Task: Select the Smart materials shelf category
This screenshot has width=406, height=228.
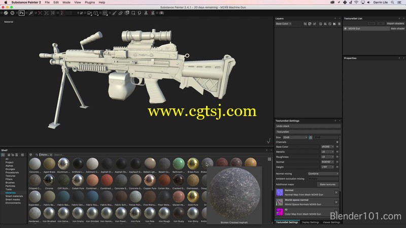Action: (x=14, y=196)
